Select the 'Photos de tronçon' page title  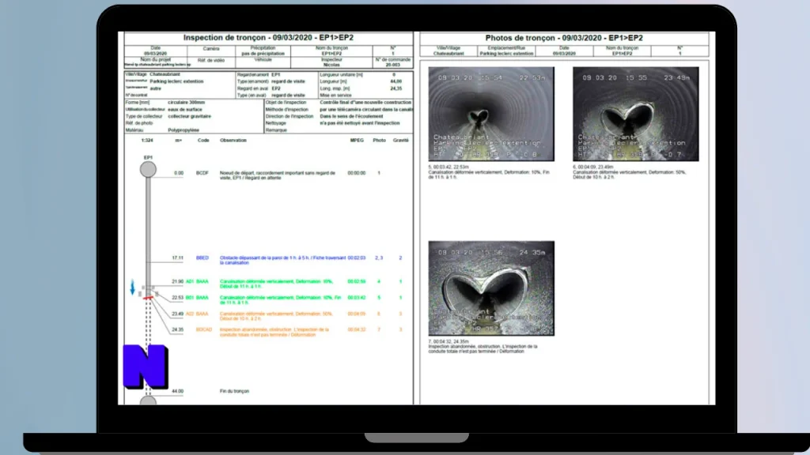(x=563, y=38)
